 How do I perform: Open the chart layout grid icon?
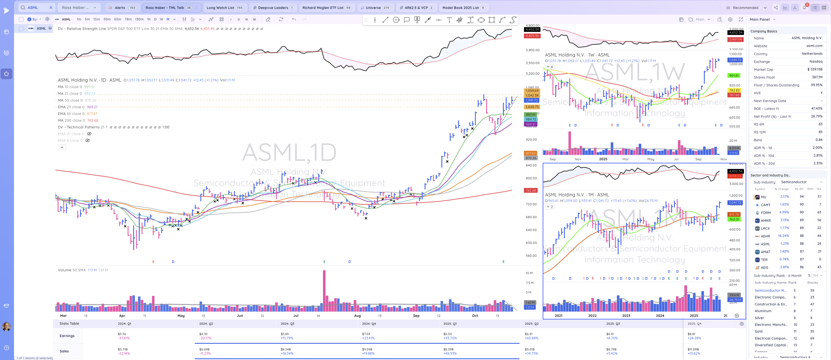222,19
